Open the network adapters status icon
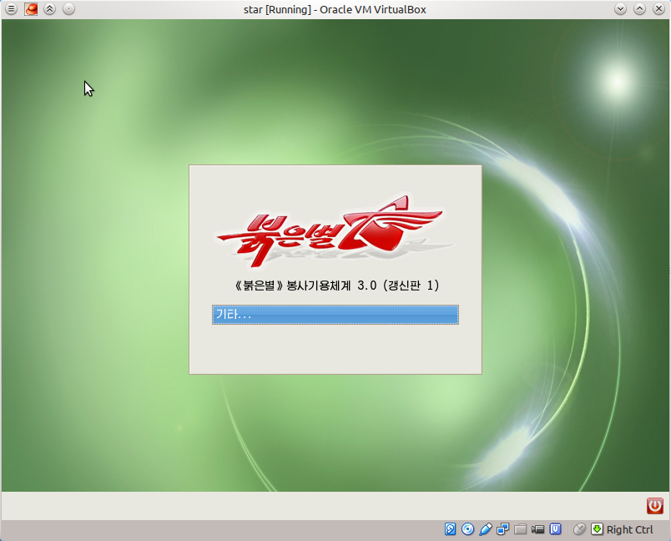 tap(502, 529)
